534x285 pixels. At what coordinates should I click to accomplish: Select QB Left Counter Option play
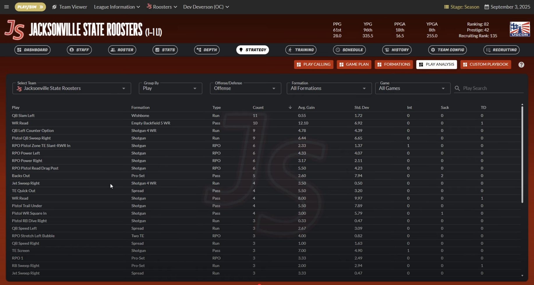pyautogui.click(x=266, y=131)
